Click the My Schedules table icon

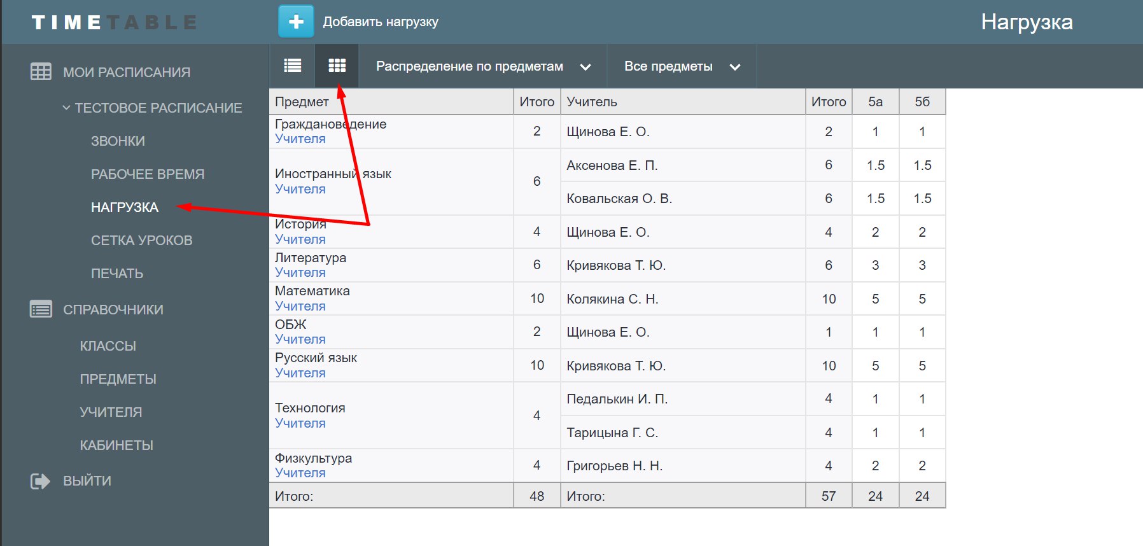pyautogui.click(x=41, y=71)
